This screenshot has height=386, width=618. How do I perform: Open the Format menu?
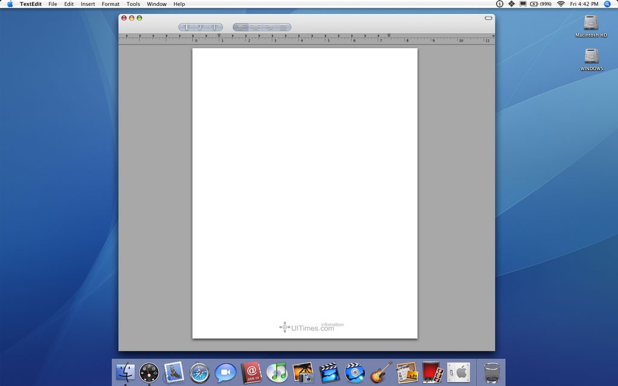click(x=110, y=4)
